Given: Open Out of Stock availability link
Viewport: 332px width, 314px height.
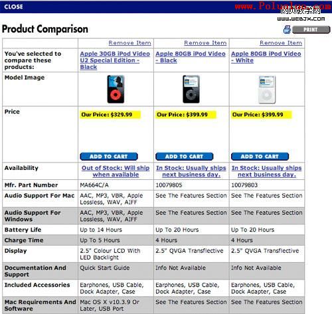Looking at the screenshot, I should pos(116,171).
